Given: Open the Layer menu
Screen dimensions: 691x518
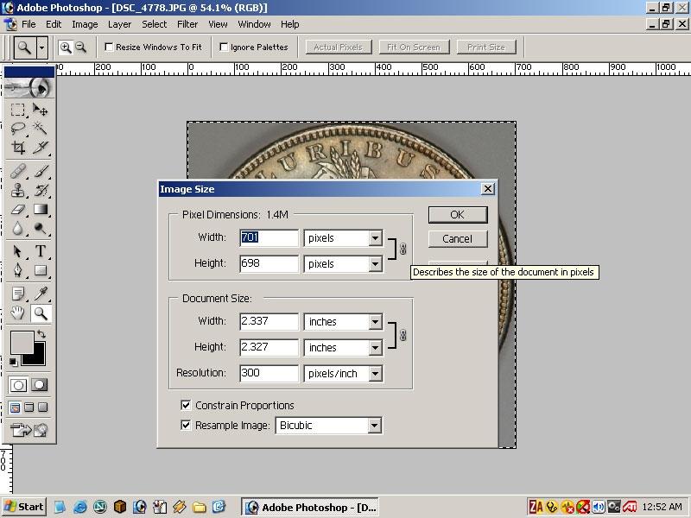Looking at the screenshot, I should [x=120, y=24].
